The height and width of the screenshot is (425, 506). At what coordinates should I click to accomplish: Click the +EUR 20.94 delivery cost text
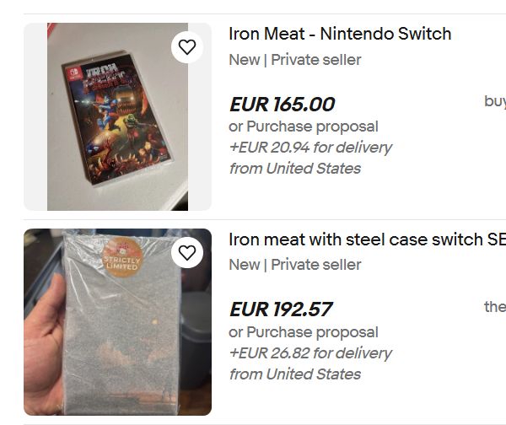(310, 148)
